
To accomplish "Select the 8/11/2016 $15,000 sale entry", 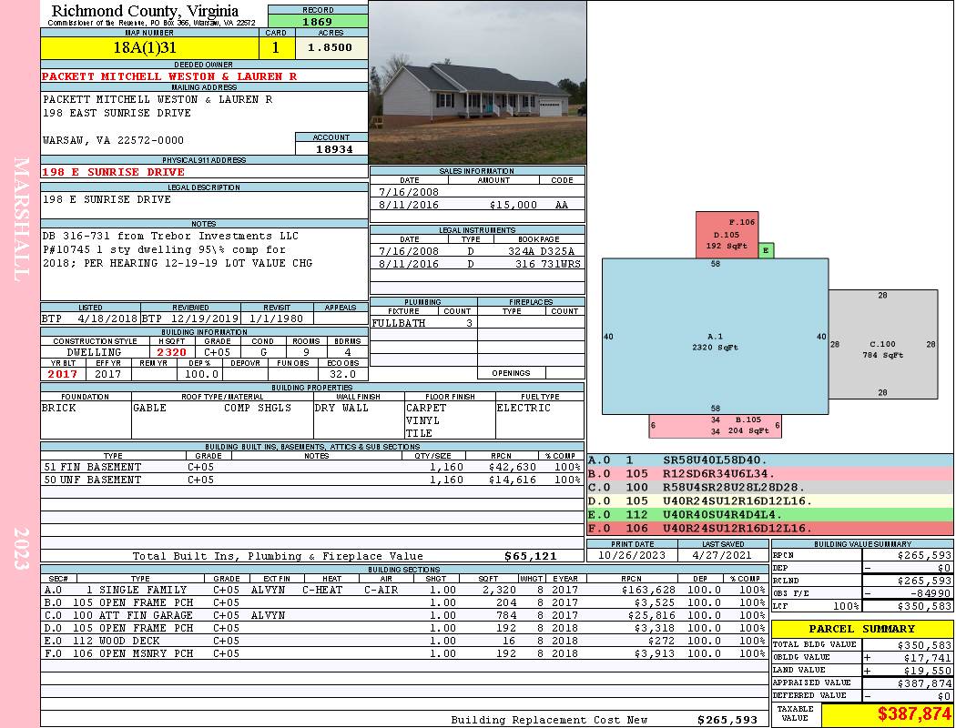I will [477, 205].
